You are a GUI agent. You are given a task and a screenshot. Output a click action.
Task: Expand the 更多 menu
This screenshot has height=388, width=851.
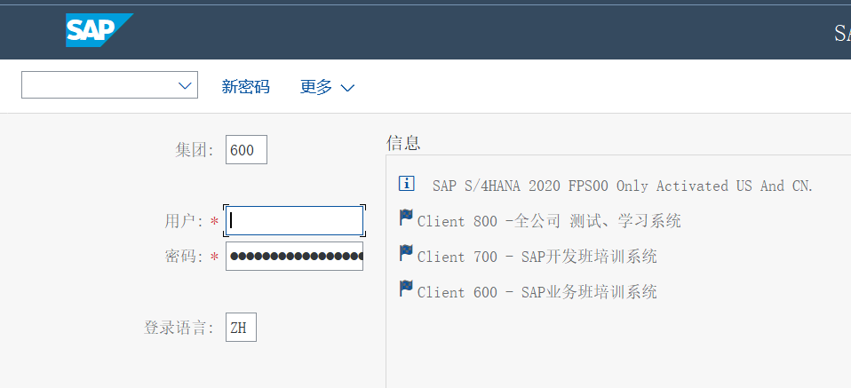[x=327, y=87]
